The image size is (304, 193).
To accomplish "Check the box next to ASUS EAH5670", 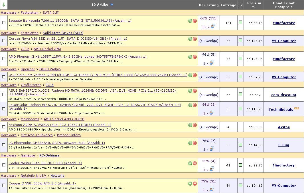I will 4,95.
